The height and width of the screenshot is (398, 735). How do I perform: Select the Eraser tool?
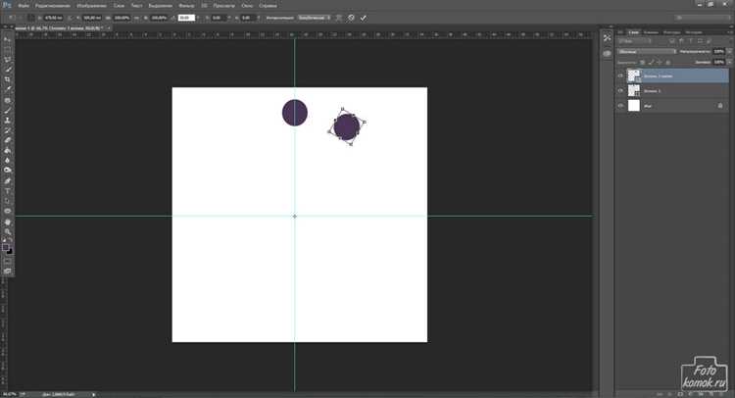7,140
